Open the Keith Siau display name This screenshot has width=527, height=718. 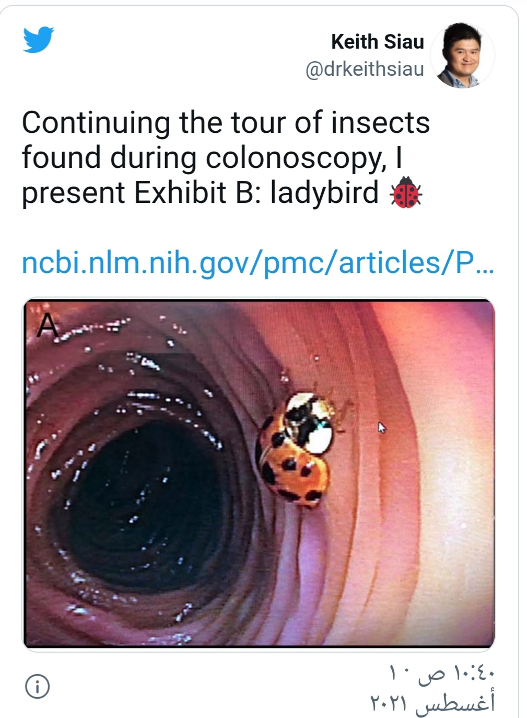(x=377, y=42)
